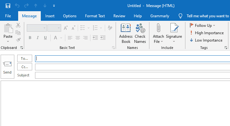Image resolution: width=230 pixels, height=126 pixels.
Task: Click the Copy icon
Action: pos(18,33)
